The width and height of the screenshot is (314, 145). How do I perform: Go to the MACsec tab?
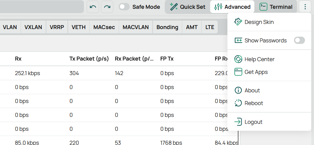point(104,27)
